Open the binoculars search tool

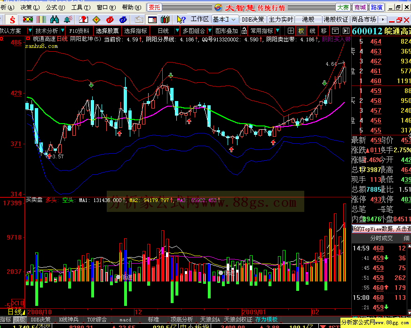pos(55,19)
